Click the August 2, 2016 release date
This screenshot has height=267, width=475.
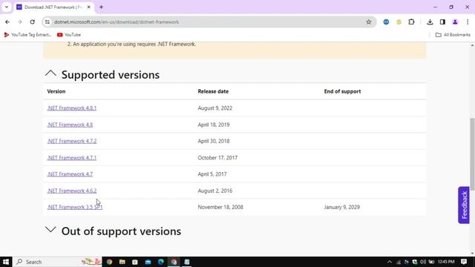click(x=215, y=191)
